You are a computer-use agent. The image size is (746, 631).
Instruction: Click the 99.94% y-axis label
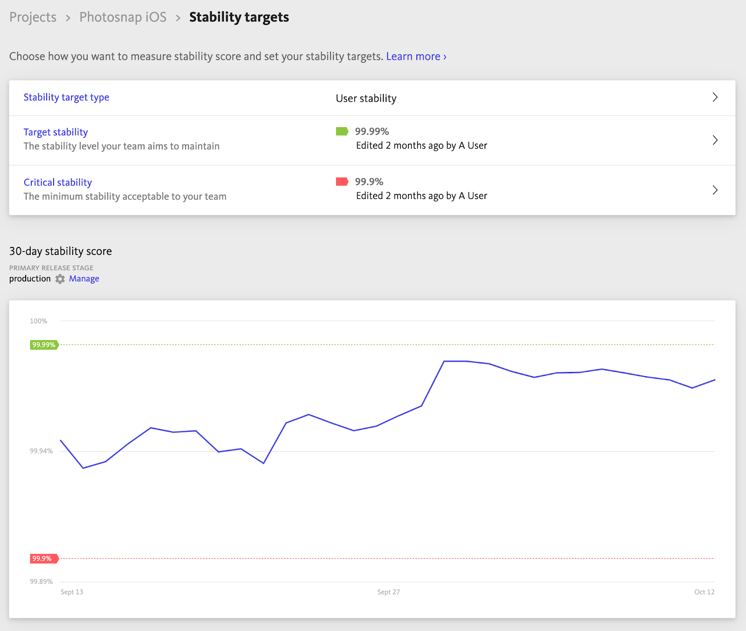[x=41, y=451]
